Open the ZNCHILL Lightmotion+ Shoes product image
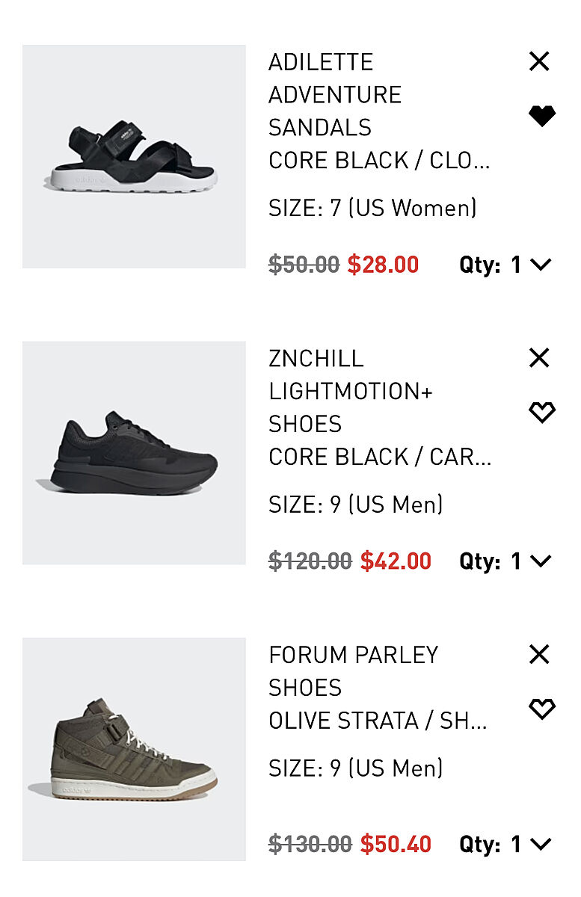The height and width of the screenshot is (897, 581). coord(134,453)
